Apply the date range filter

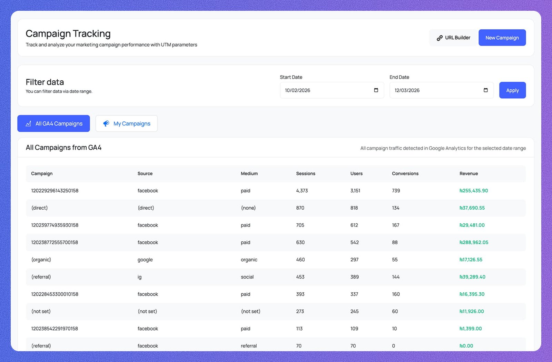coord(512,90)
